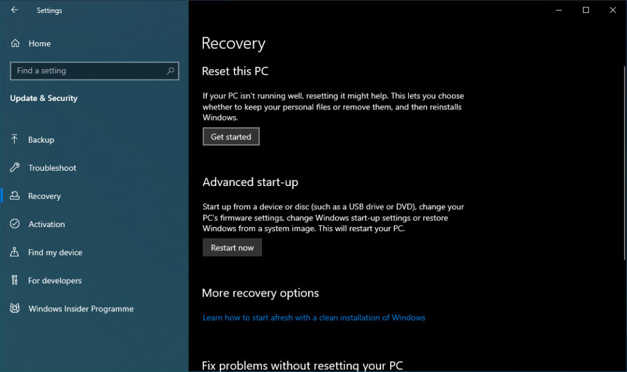Click the search magnifier in Find a setting
Viewport: 627px width, 372px height.
pos(170,70)
